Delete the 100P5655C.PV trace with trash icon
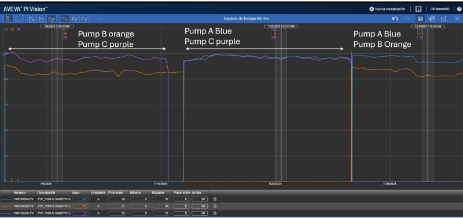Image resolution: width=463 pixels, height=218 pixels. click(x=215, y=213)
